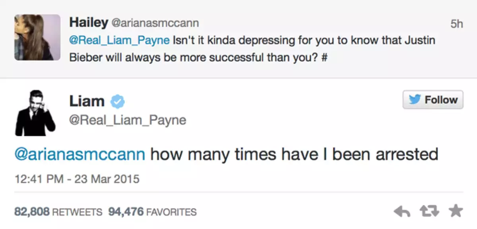Click the @Real_Liam_Payne handle under Liam's name
Screen dimensions: 477x229
(128, 119)
